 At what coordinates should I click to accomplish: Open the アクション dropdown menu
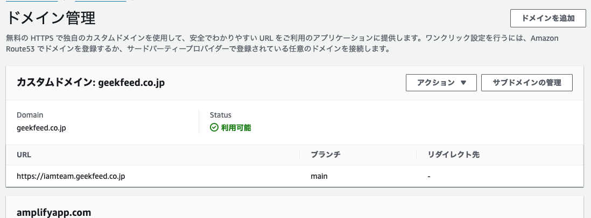pos(441,83)
